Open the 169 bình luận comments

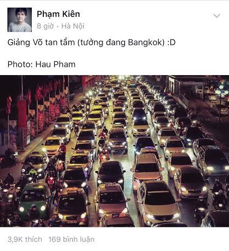[x=71, y=239]
